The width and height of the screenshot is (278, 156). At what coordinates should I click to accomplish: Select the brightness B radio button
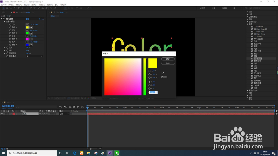[150, 78]
